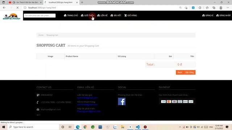
Task: Open Zalo app from taskbar
Action: [x=115, y=127]
